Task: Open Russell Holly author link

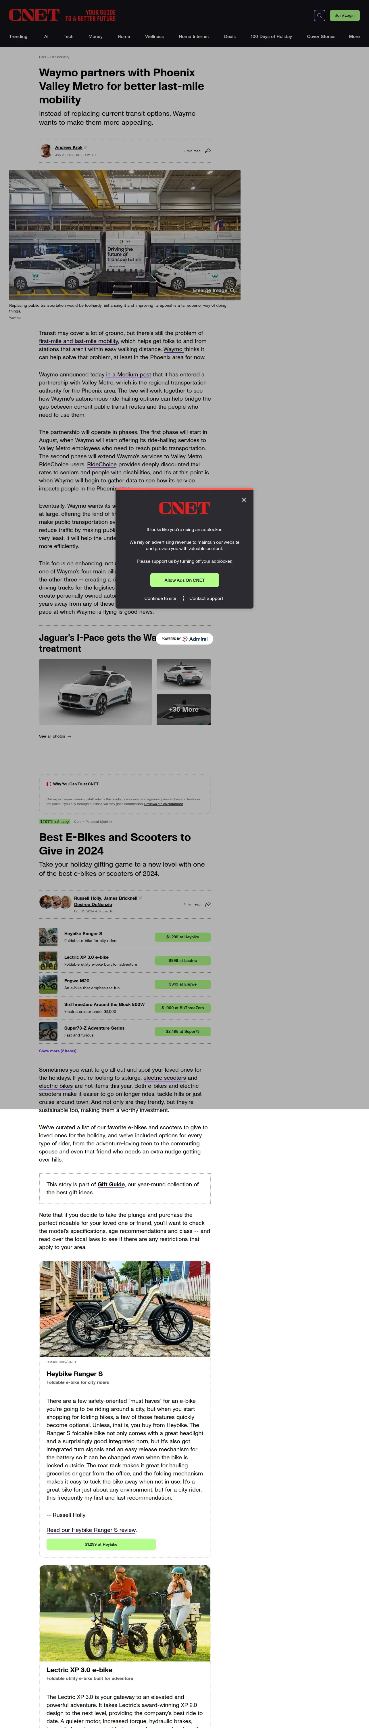Action: pos(88,898)
